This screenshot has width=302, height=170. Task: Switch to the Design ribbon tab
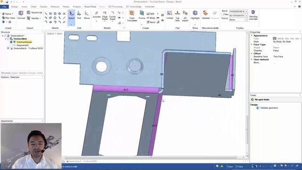(15, 7)
